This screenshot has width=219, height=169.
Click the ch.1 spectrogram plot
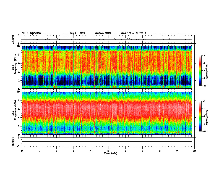pyautogui.click(x=107, y=67)
